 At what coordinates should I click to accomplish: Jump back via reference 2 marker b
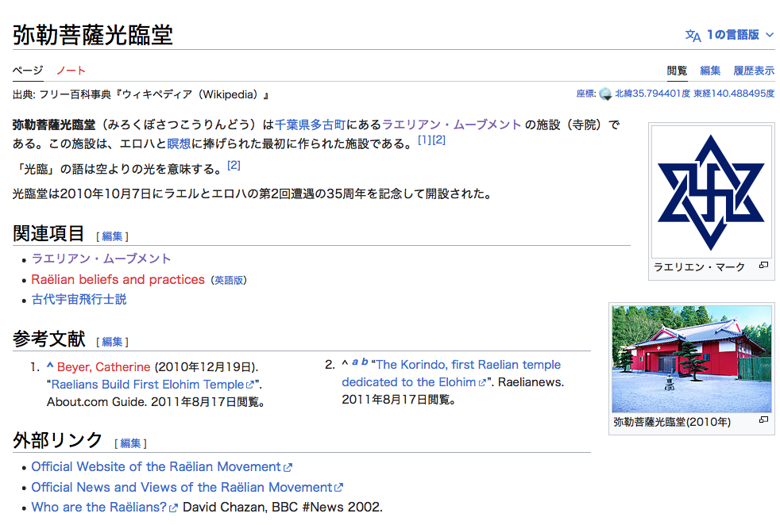365,362
